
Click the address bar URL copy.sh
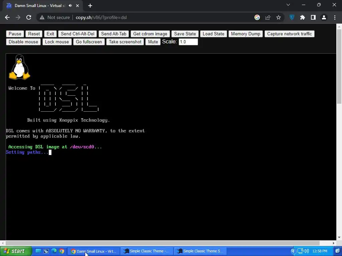(x=101, y=17)
